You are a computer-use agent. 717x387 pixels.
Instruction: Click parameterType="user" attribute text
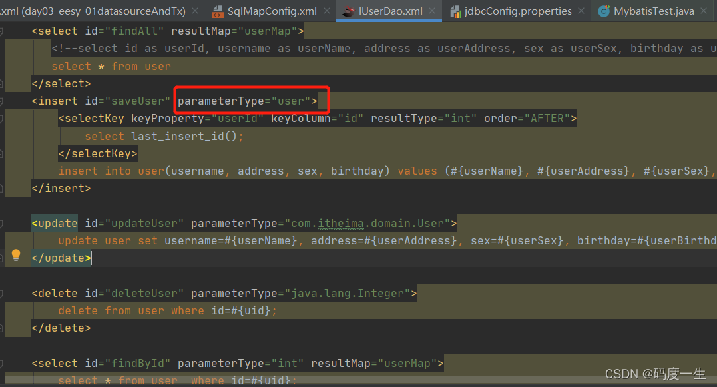tap(244, 101)
